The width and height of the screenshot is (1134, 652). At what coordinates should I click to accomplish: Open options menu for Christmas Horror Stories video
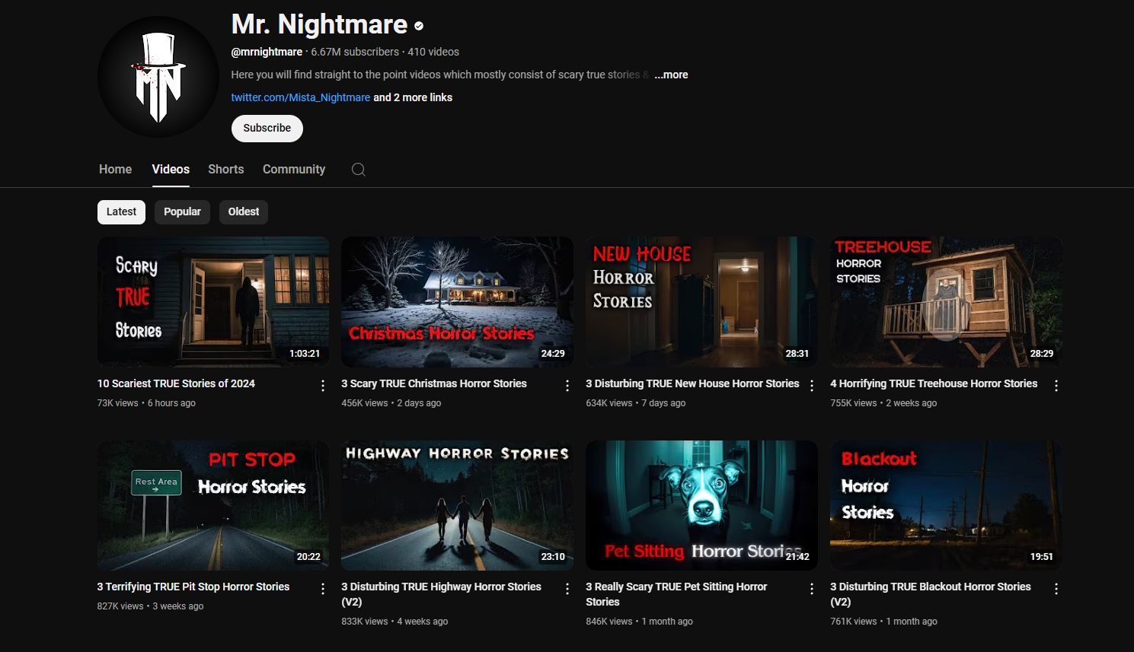click(x=567, y=386)
